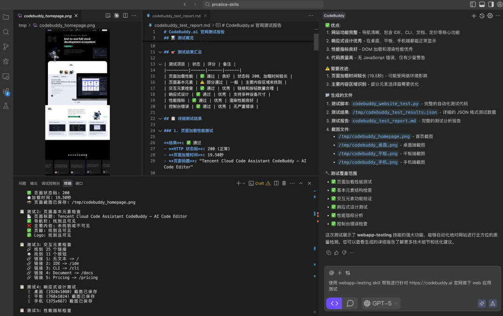Select the CodeBuddy panel tab
The image size is (503, 316).
point(334,16)
